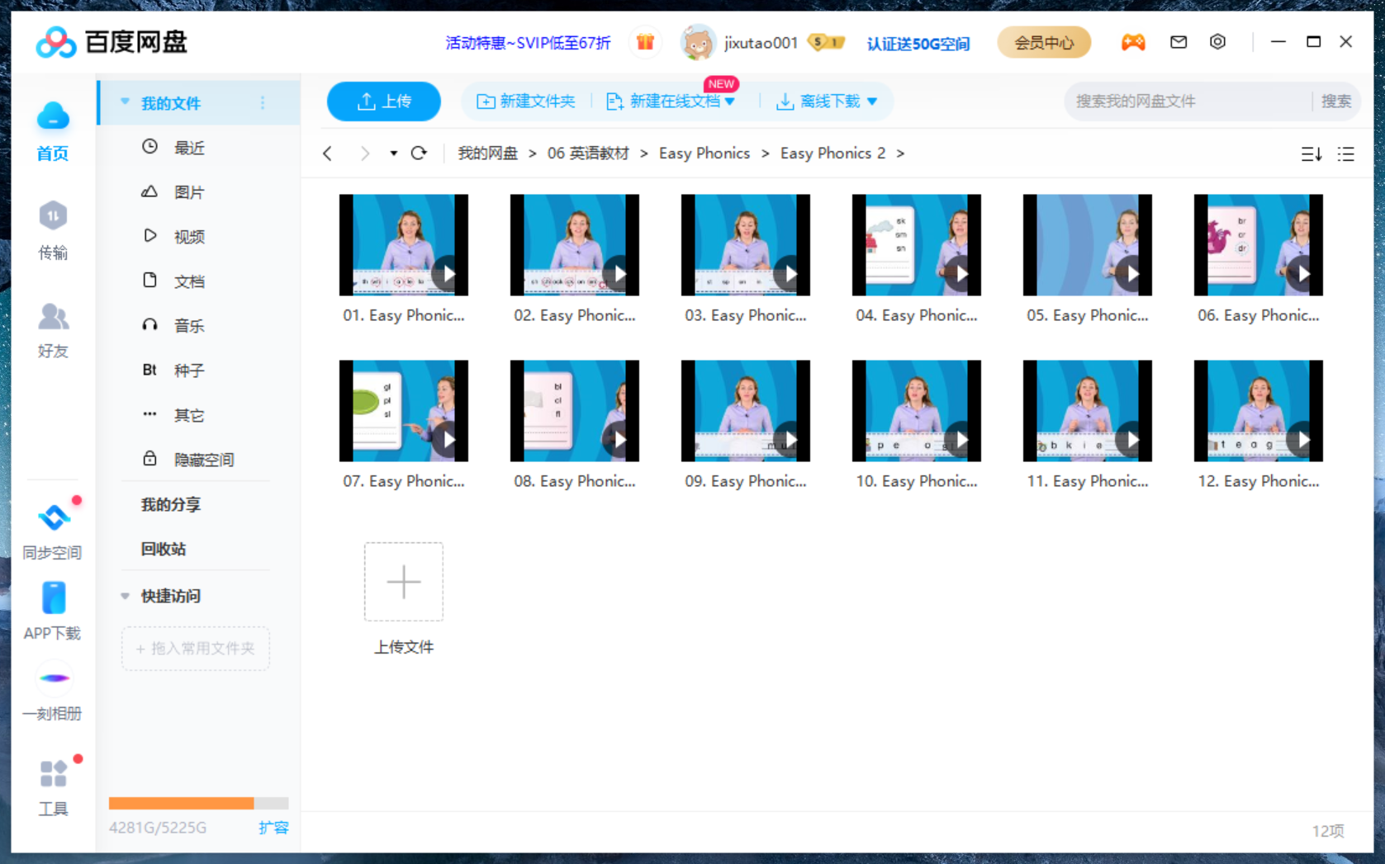1385x864 pixels.
Task: Open settings hexagon icon in title bar
Action: [x=1217, y=42]
